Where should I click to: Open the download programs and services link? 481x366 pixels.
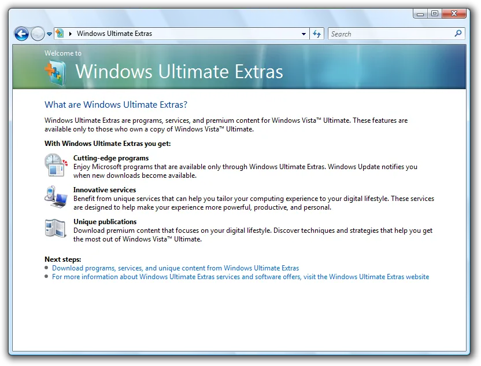(x=175, y=268)
